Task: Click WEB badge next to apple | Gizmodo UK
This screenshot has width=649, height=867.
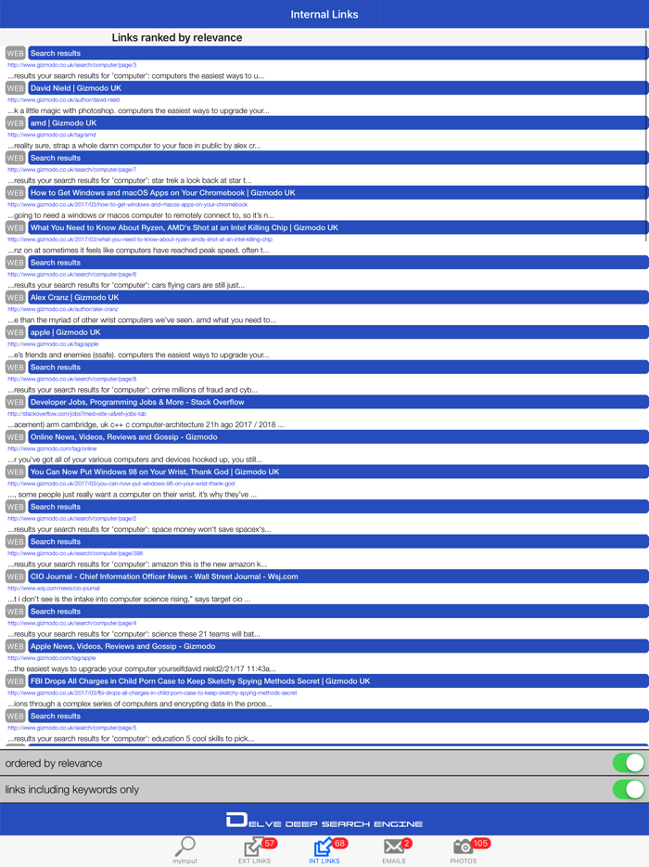Action: click(x=16, y=332)
